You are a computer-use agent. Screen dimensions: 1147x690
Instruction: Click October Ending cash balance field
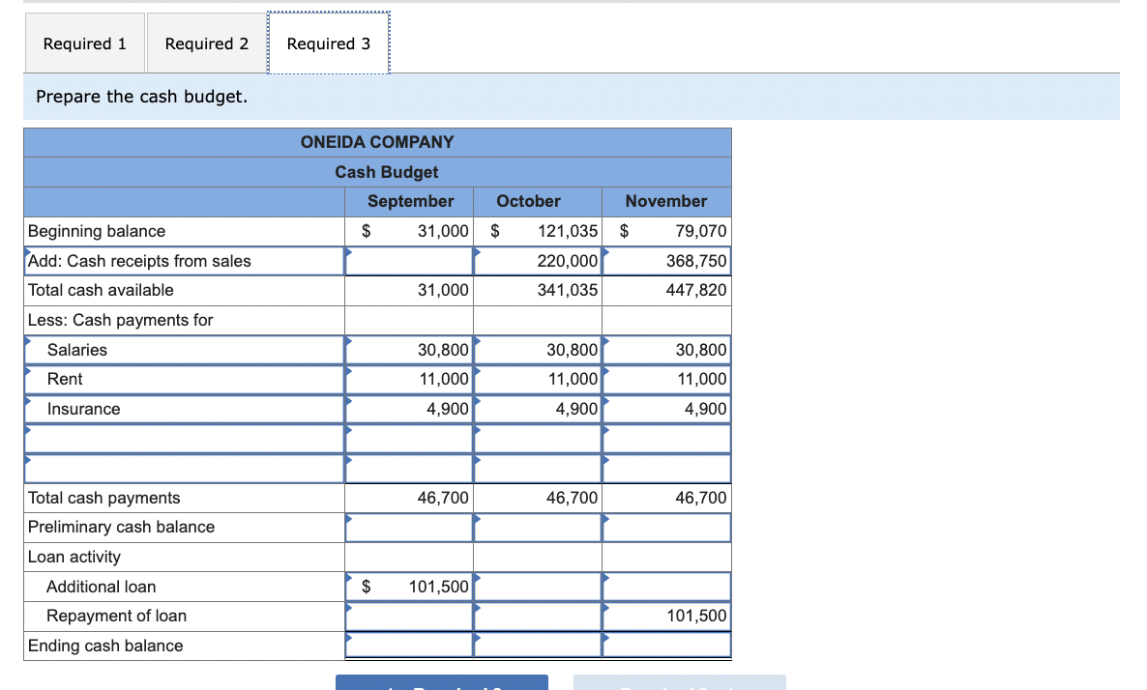538,646
